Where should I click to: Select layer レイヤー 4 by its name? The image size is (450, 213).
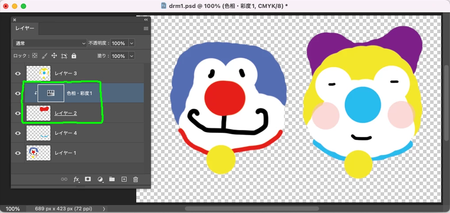click(66, 133)
